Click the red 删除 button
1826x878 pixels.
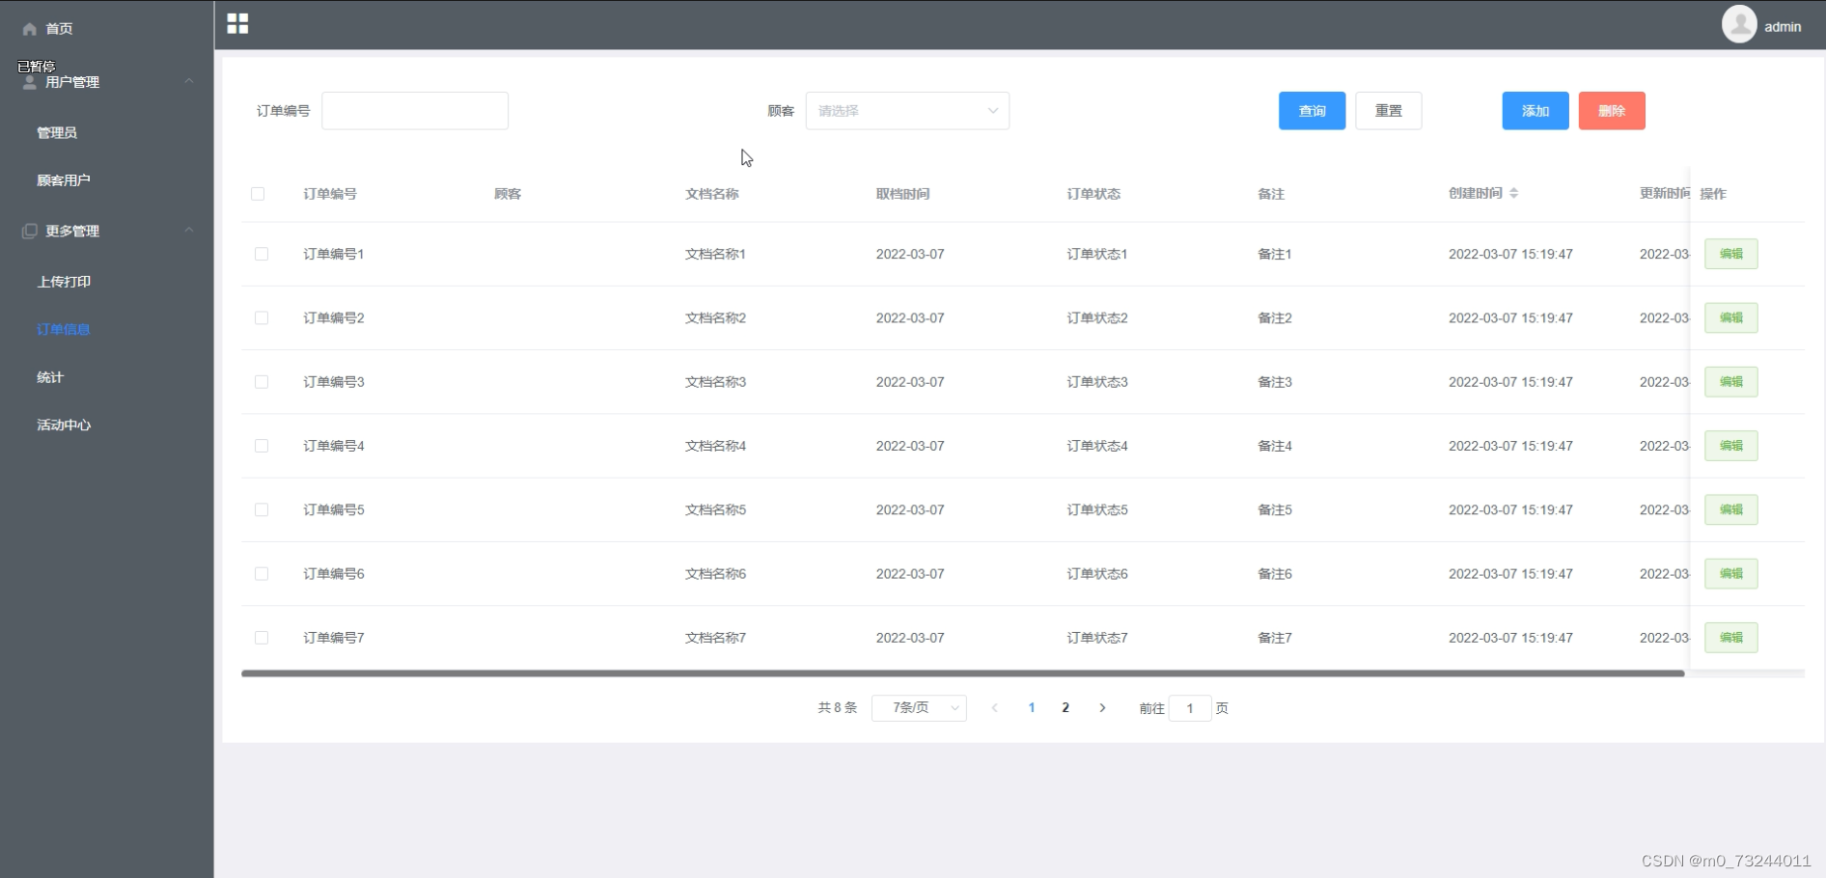pos(1612,111)
